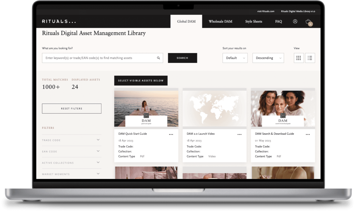
Task: Open the user account profile icon
Action: click(x=295, y=22)
